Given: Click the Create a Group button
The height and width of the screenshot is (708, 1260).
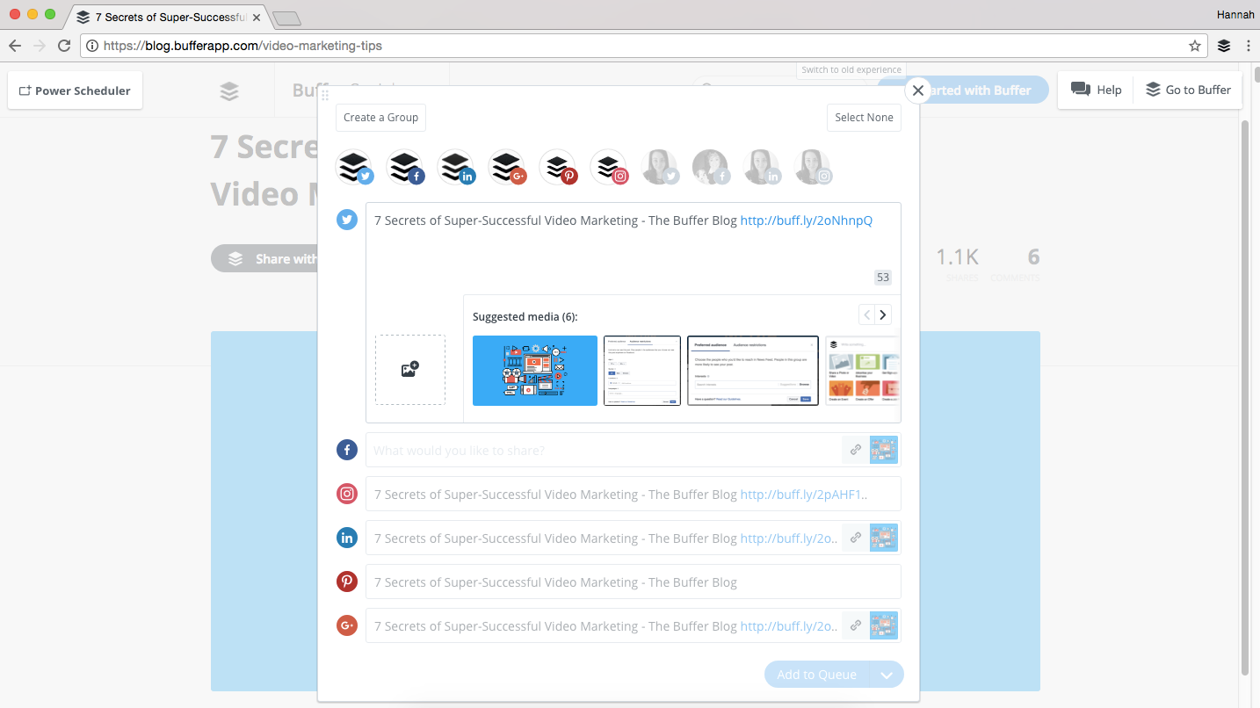Looking at the screenshot, I should (x=380, y=117).
